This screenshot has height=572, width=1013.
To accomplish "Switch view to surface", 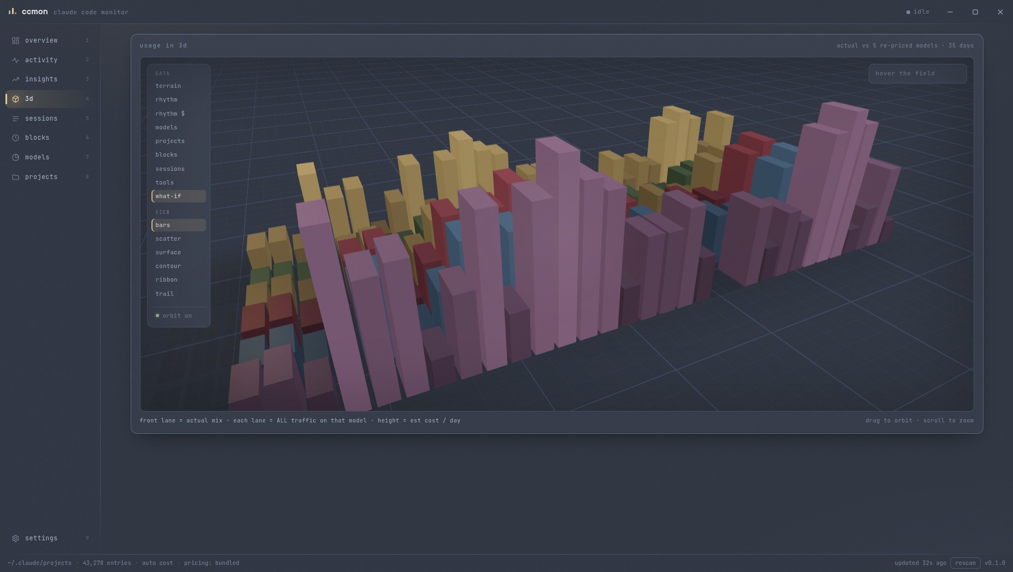I will click(178, 252).
